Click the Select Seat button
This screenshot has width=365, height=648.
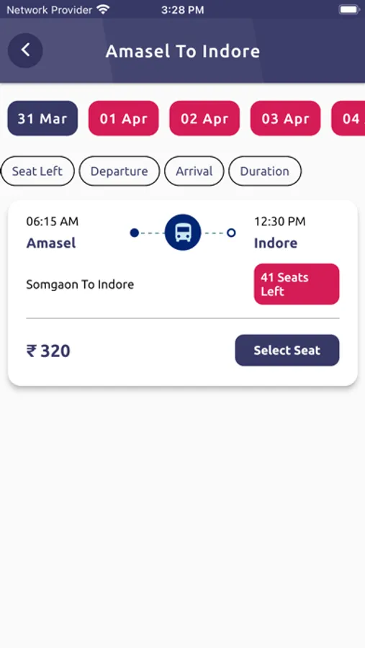(x=287, y=350)
